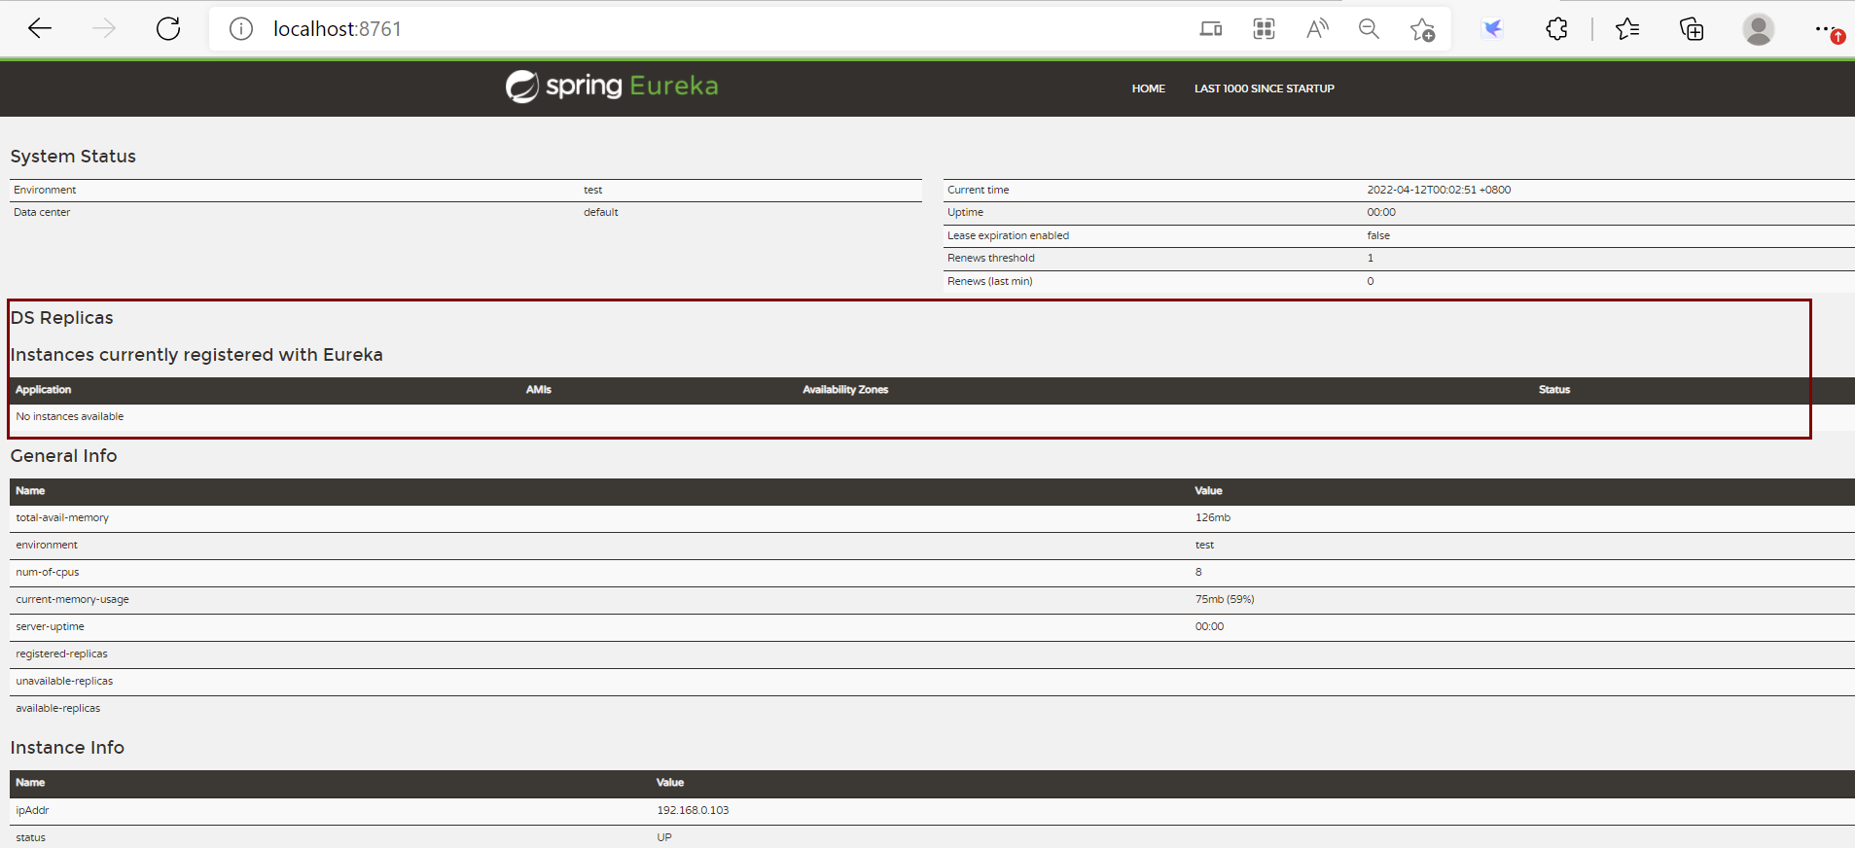Viewport: 1855px width, 848px height.
Task: Select the 'false' lease expiration value
Action: point(1378,235)
